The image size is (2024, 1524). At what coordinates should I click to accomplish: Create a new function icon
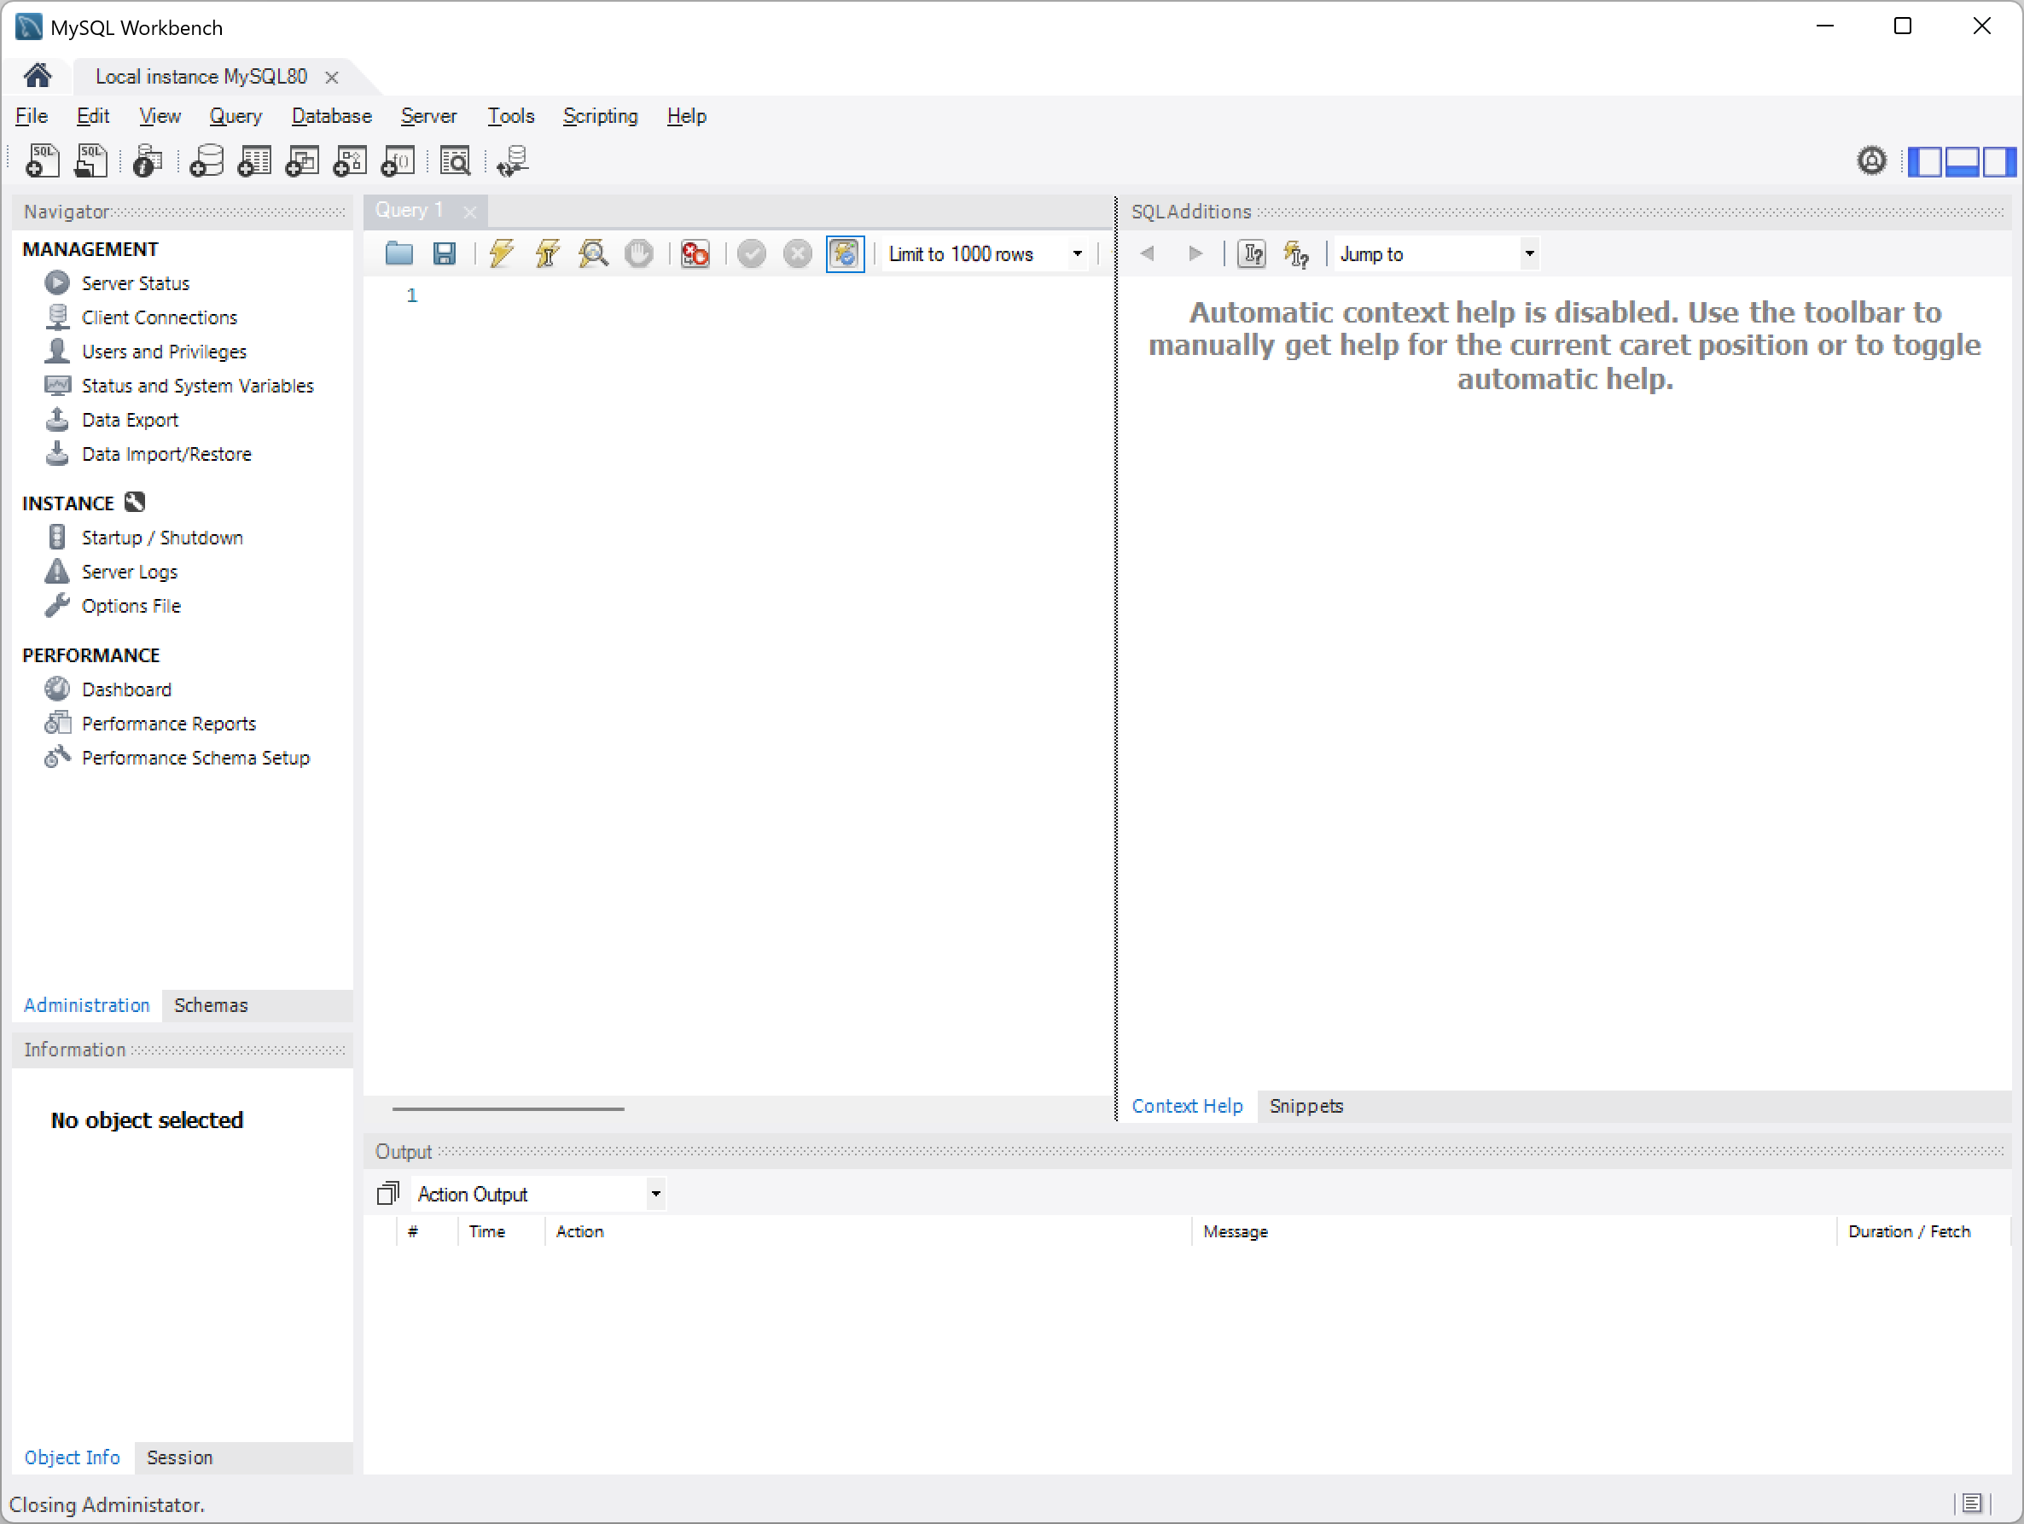397,161
